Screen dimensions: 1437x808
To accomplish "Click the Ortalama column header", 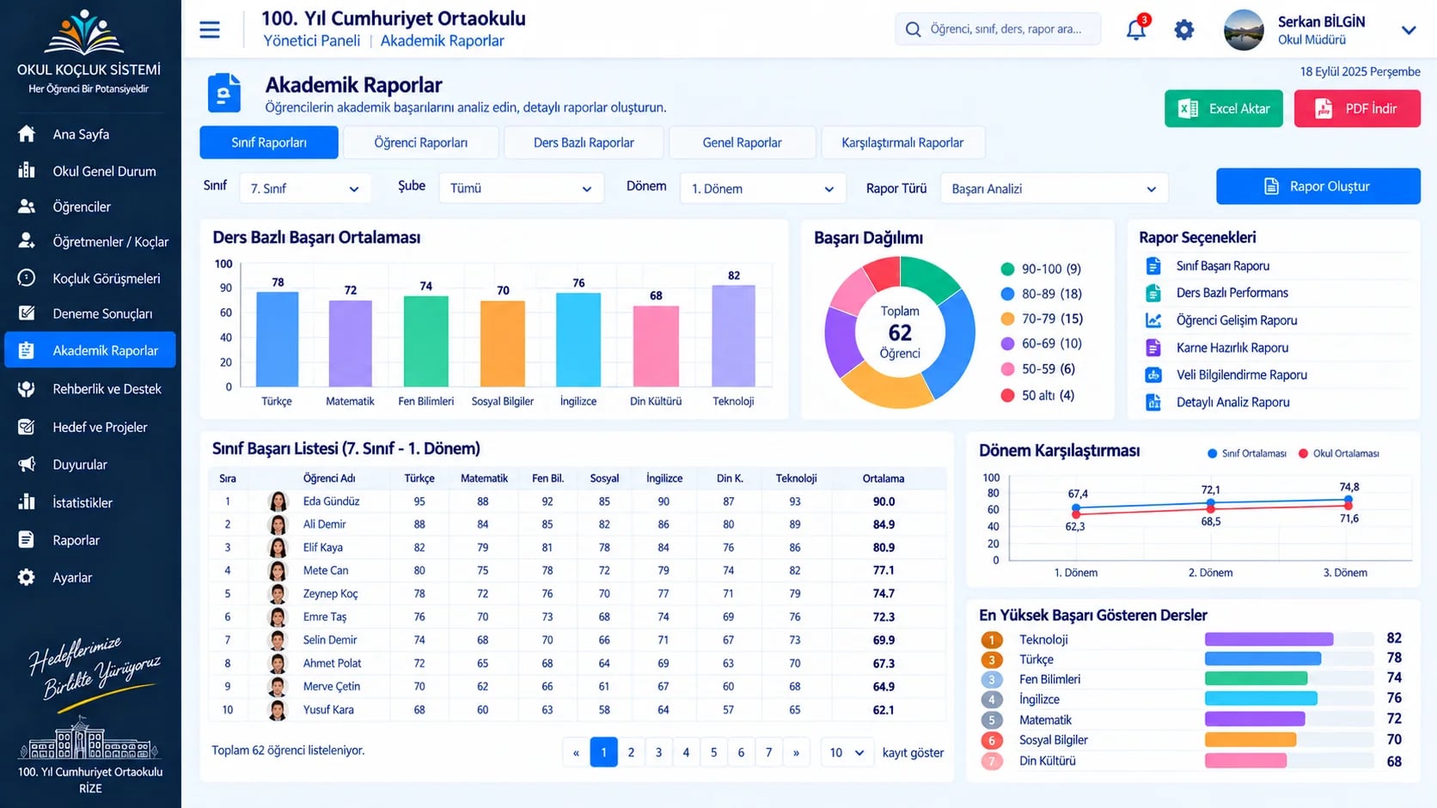I will point(884,478).
